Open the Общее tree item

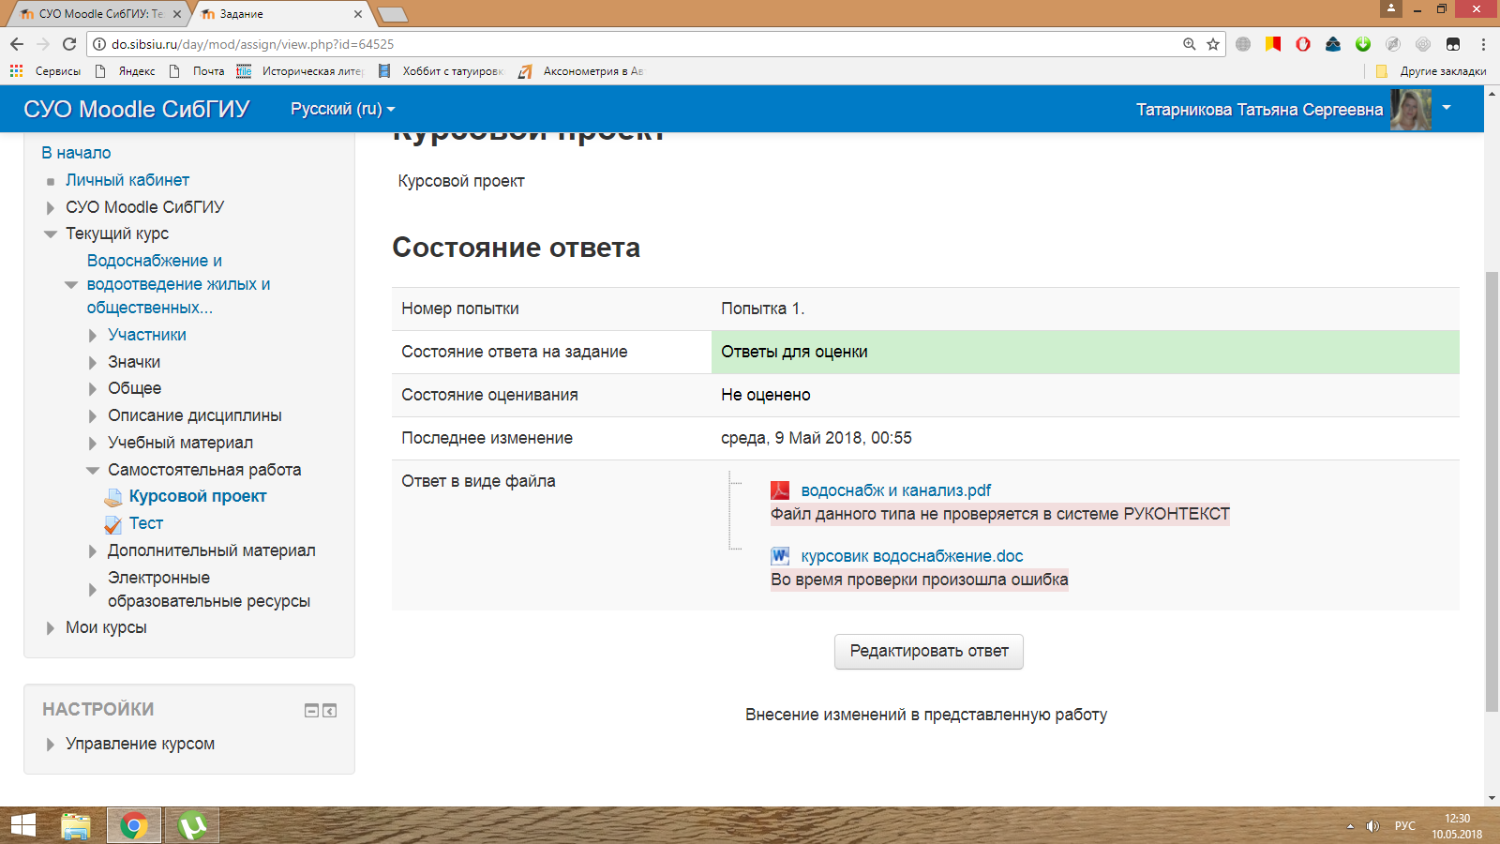tap(134, 388)
